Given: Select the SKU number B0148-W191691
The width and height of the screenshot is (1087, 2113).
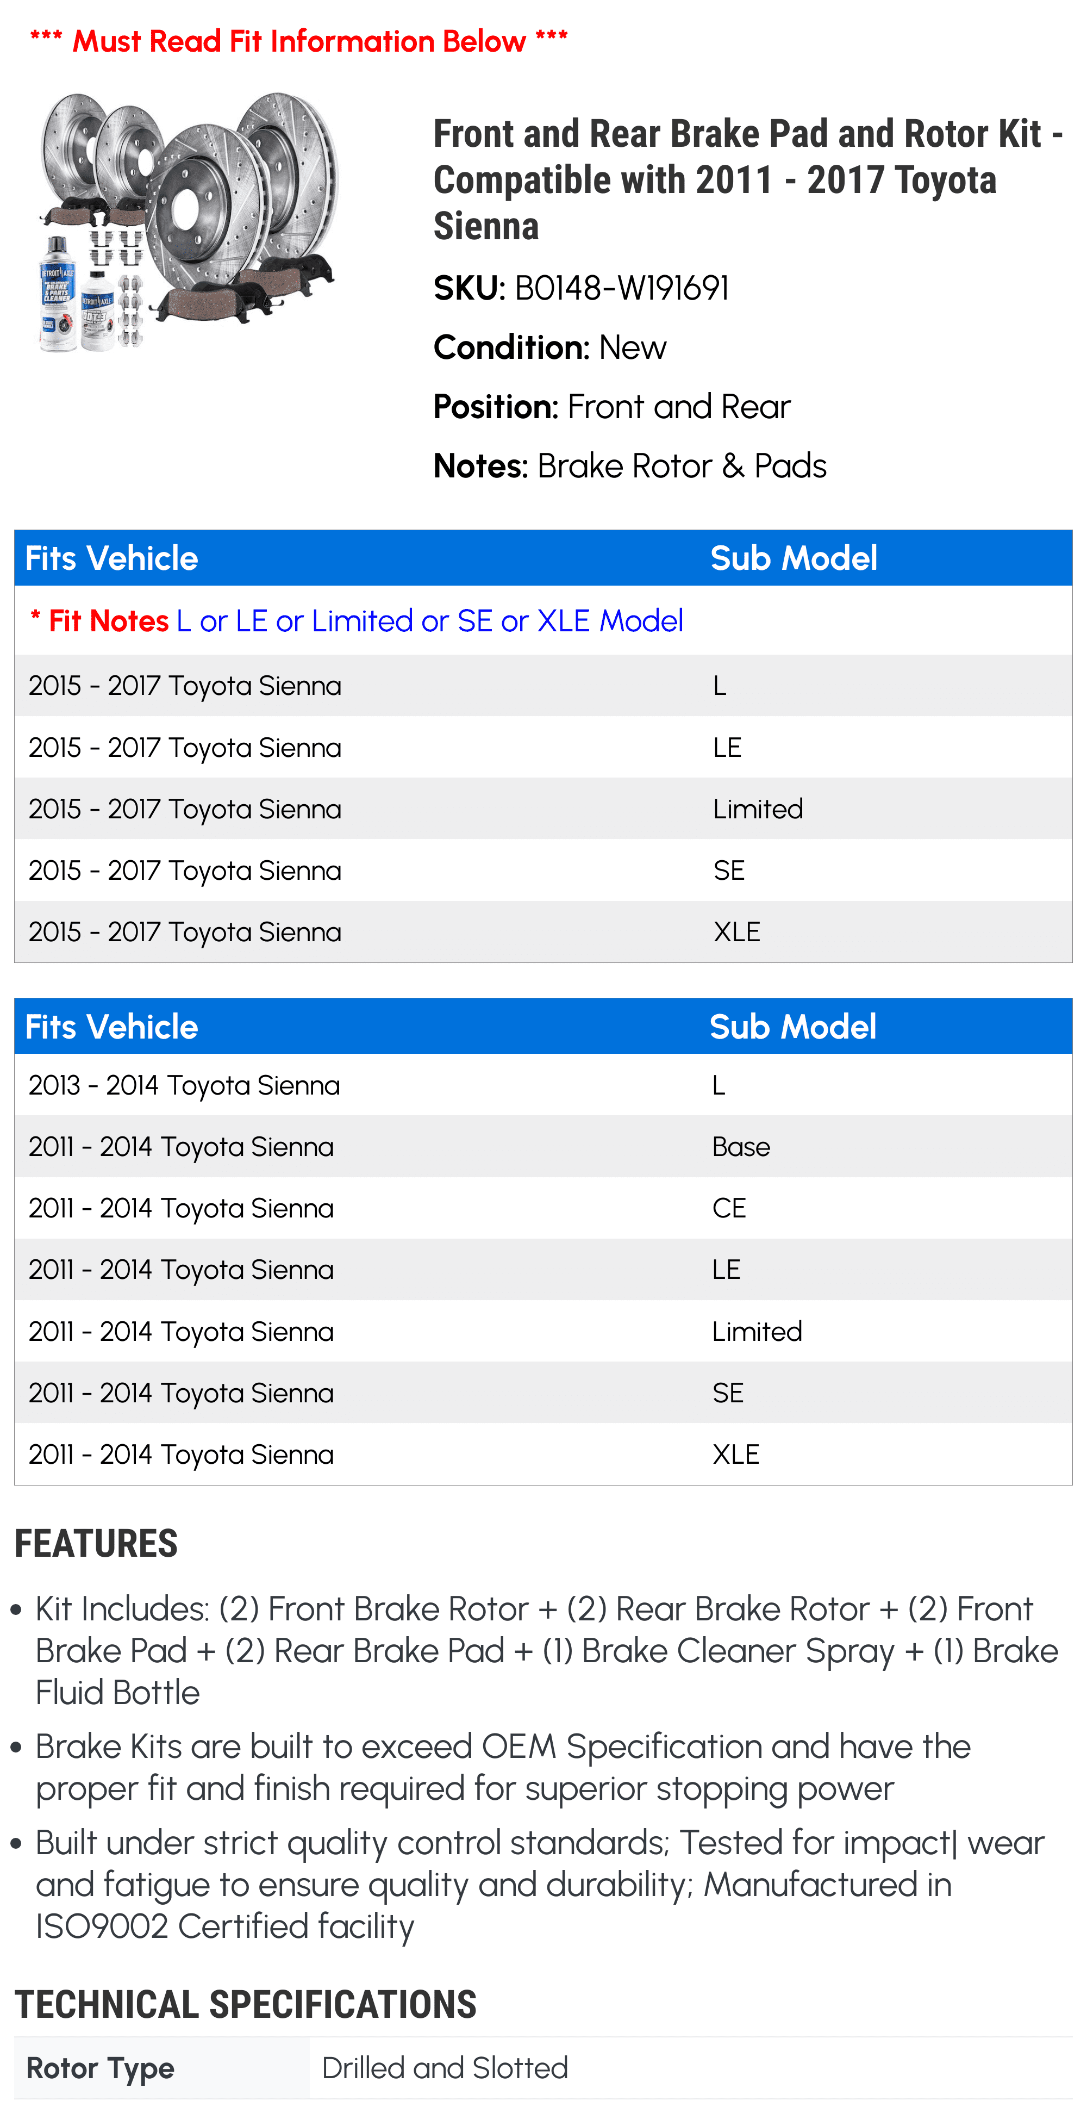Looking at the screenshot, I should [621, 288].
